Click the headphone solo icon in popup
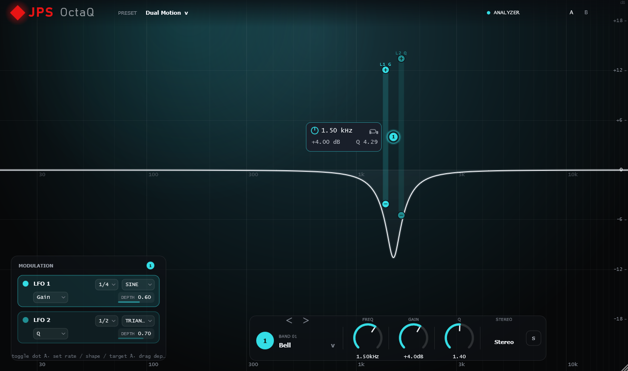628x371 pixels. pos(373,131)
